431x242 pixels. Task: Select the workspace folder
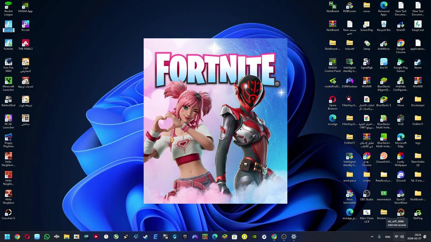pos(350,176)
